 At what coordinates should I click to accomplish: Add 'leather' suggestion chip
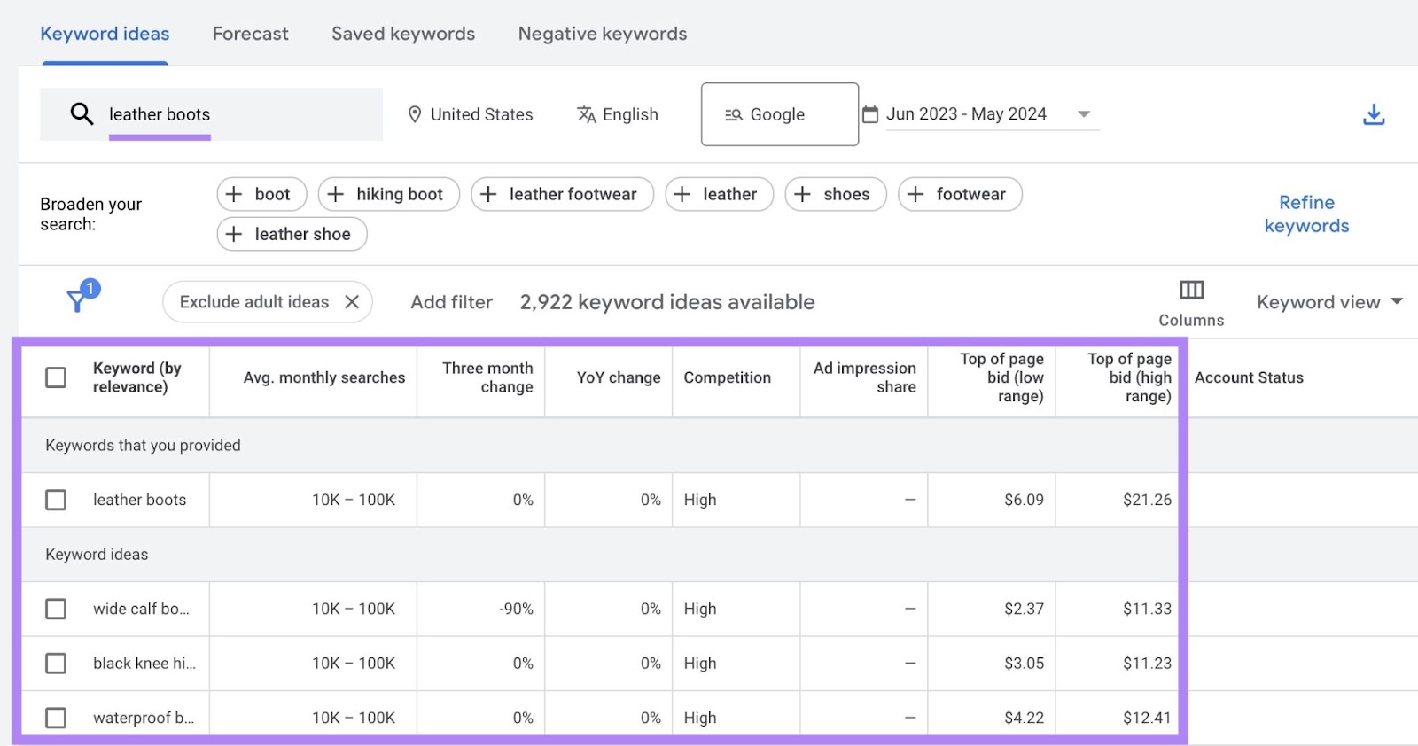[719, 194]
